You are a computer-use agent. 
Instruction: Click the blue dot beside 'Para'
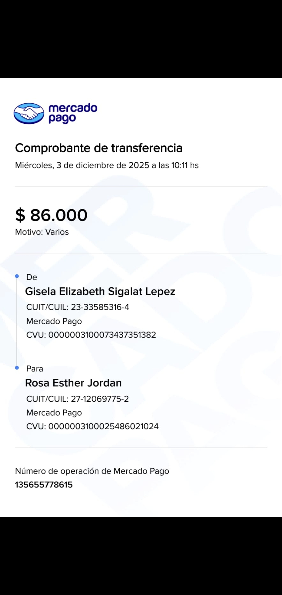point(17,368)
